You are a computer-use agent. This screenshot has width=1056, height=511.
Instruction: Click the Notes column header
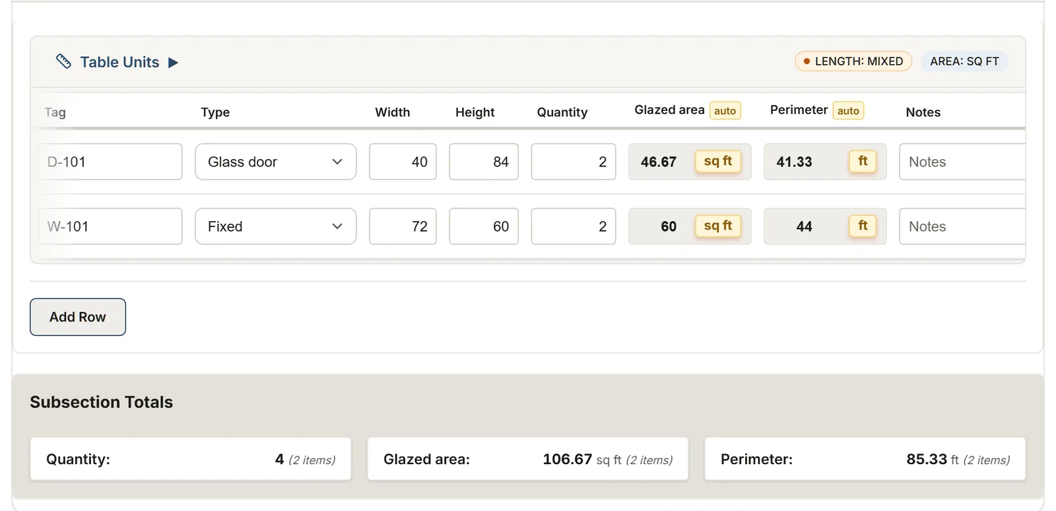coord(923,112)
